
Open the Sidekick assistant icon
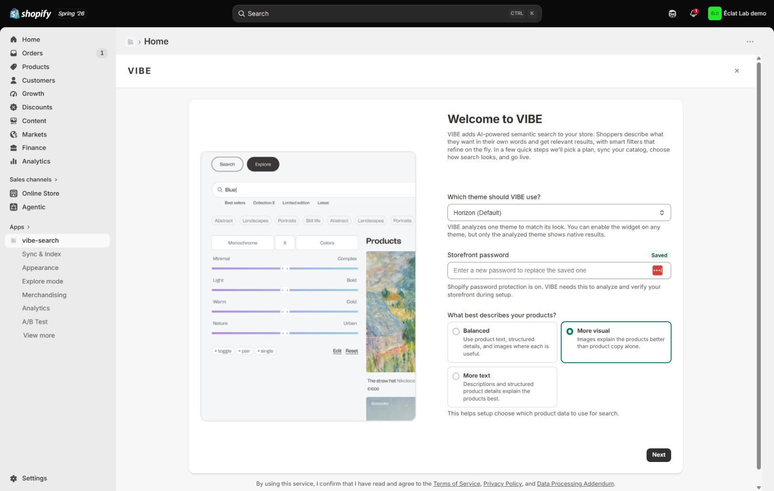[x=672, y=14]
